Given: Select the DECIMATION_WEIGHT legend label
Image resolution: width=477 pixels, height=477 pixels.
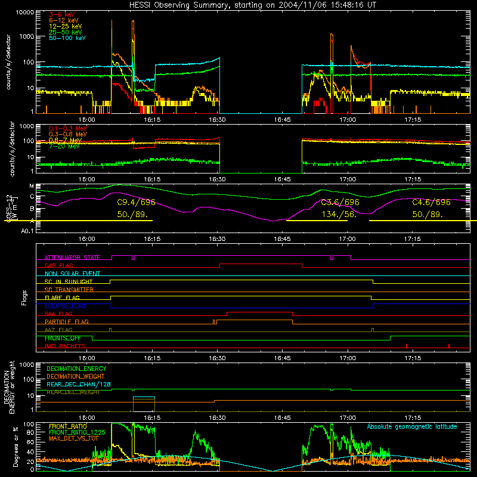Looking at the screenshot, I should 76,376.
